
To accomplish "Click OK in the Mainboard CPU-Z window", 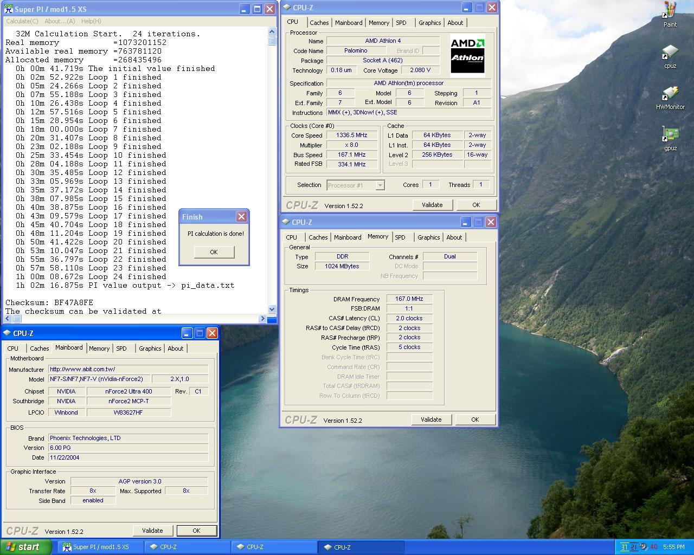I will tap(196, 531).
